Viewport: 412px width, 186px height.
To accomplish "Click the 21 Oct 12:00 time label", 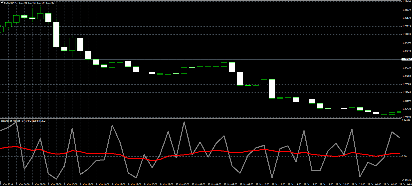I will [x=87, y=184].
